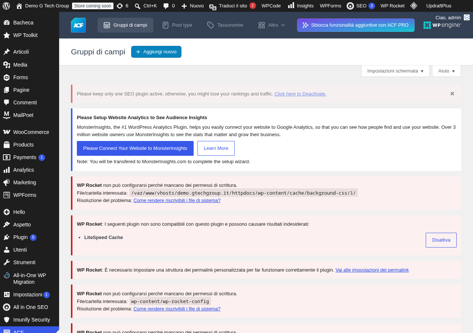Open WPForms in left sidebar
The image size is (473, 333).
30,195
